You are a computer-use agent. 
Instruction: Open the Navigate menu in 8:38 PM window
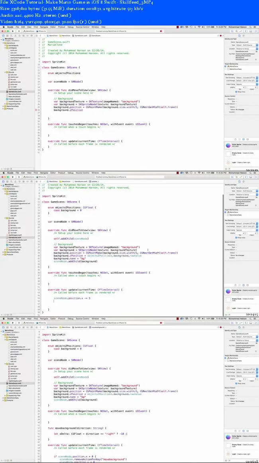pos(44,319)
